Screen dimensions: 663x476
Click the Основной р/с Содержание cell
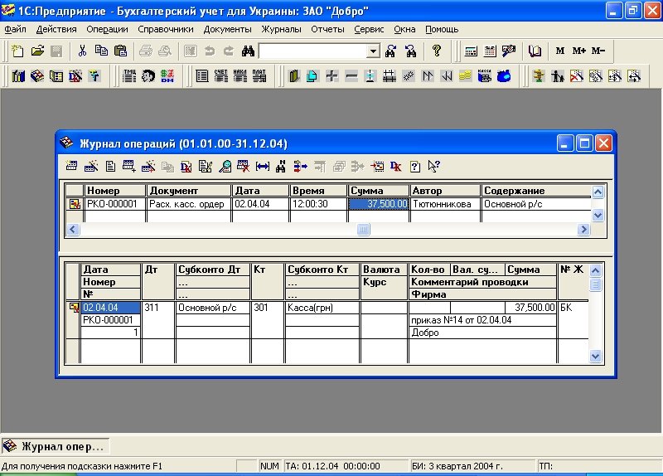[536, 204]
